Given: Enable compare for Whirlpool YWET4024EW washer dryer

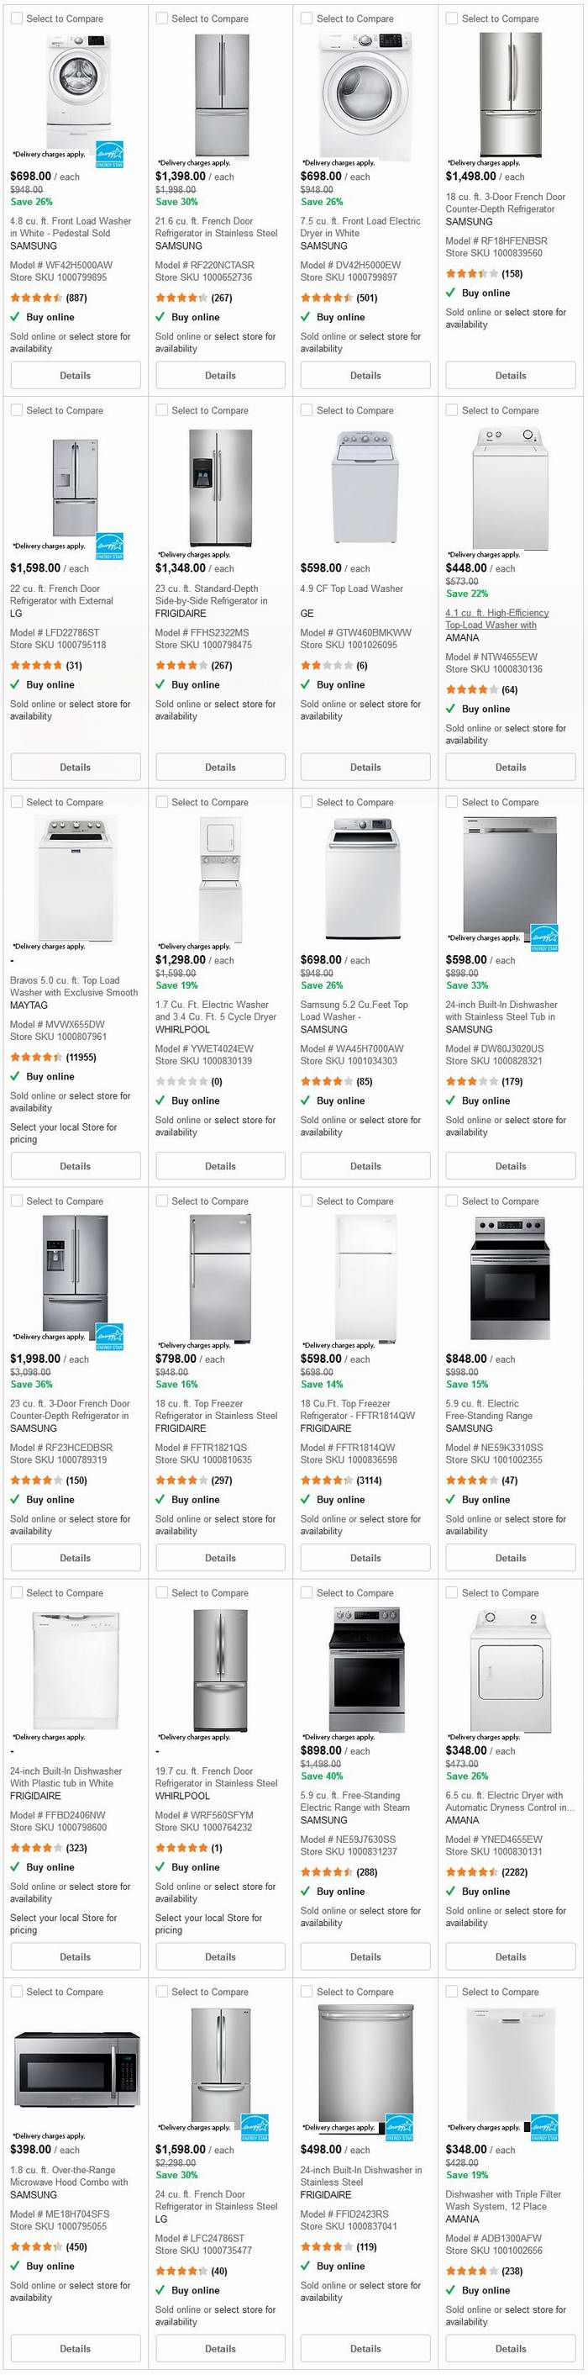Looking at the screenshot, I should [161, 802].
